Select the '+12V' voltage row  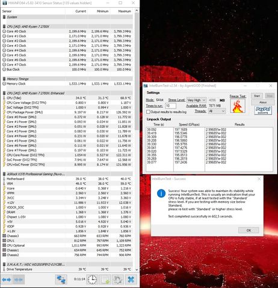[x=67, y=203]
